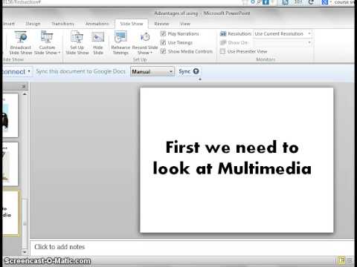Viewport: 357px width, 267px height.
Task: Select the first slide thumbnail
Action: [x=10, y=115]
